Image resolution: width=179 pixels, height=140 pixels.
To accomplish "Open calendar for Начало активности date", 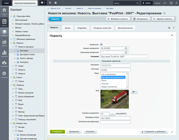I will pyautogui.click(x=126, y=48).
